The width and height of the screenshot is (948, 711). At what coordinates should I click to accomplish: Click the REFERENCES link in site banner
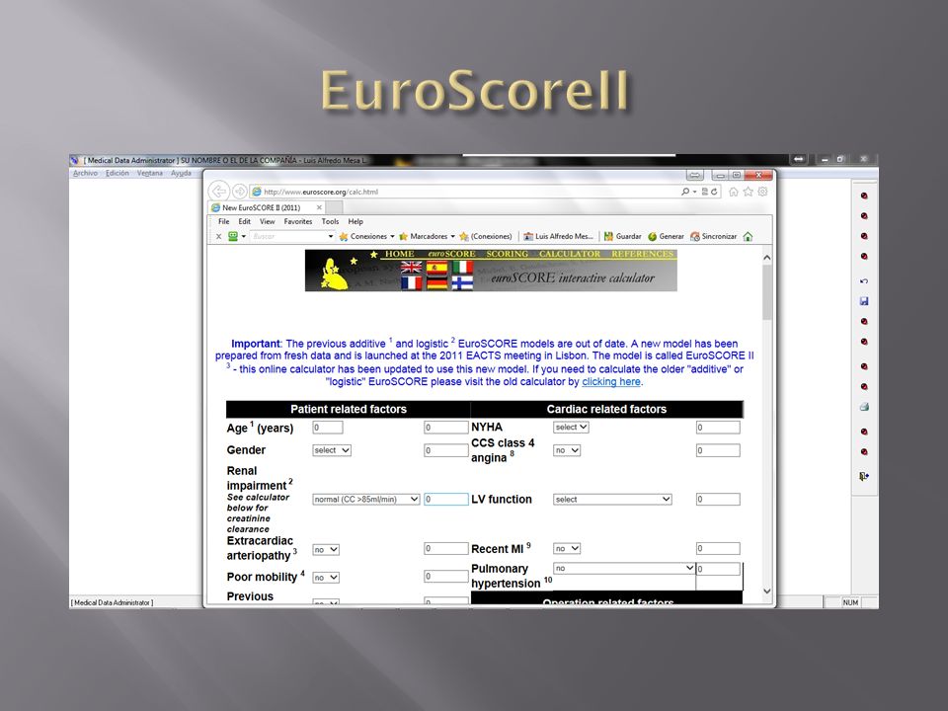(x=642, y=254)
